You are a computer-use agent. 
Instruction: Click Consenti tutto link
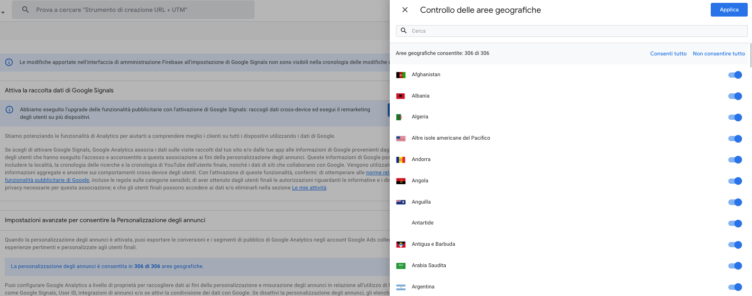point(668,54)
